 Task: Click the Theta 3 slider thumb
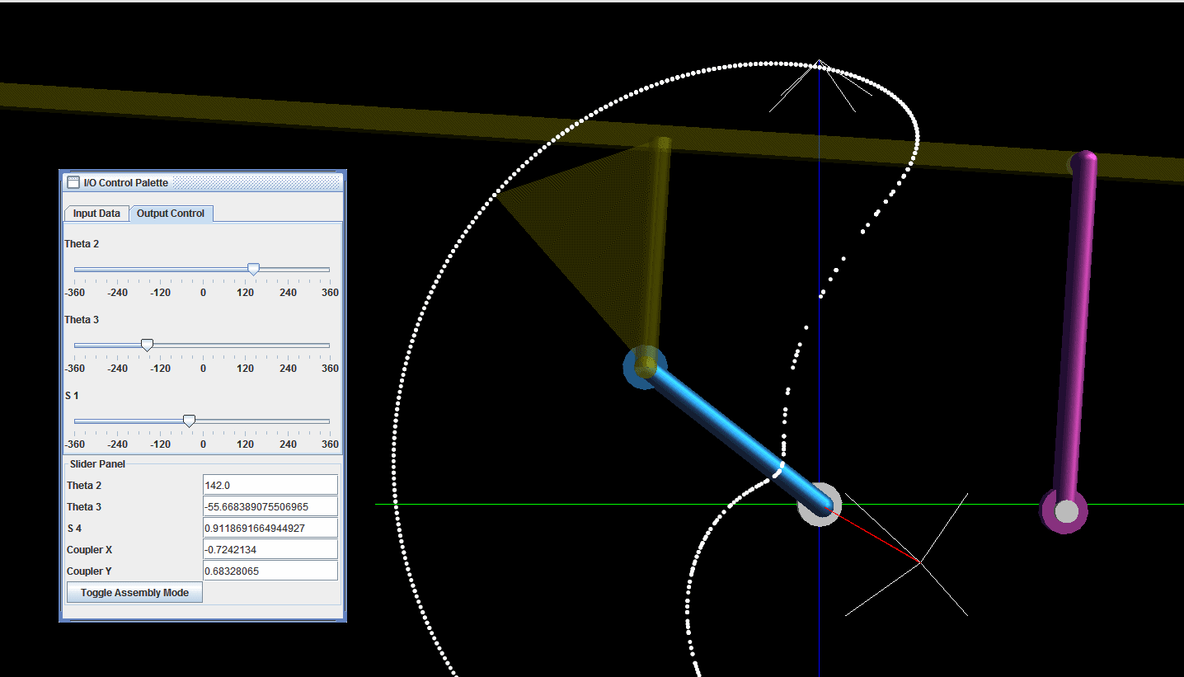point(147,345)
